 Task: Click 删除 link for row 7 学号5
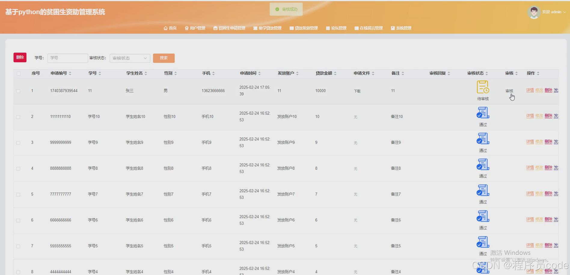point(548,245)
